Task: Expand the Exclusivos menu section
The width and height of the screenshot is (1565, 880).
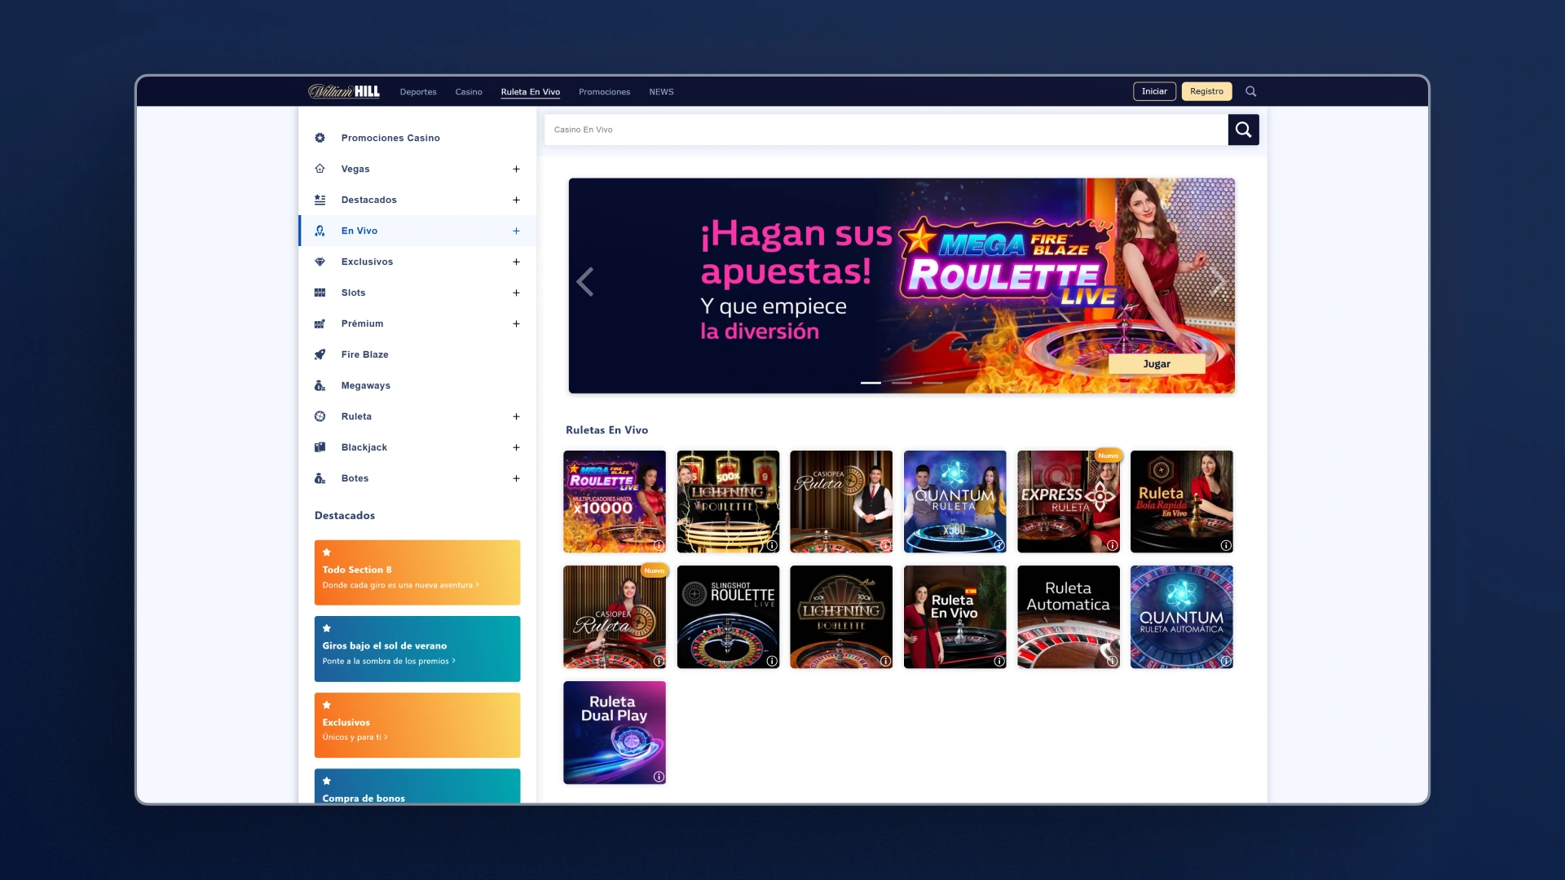Action: 516,262
